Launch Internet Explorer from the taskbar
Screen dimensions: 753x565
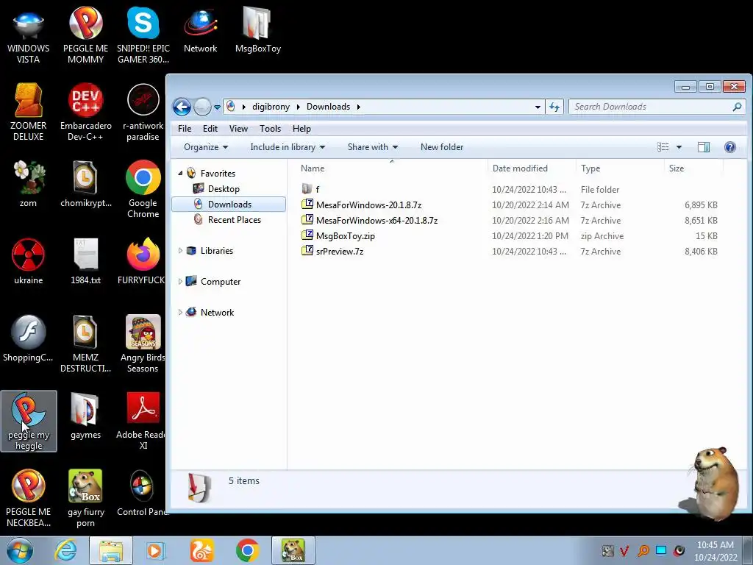coord(65,550)
